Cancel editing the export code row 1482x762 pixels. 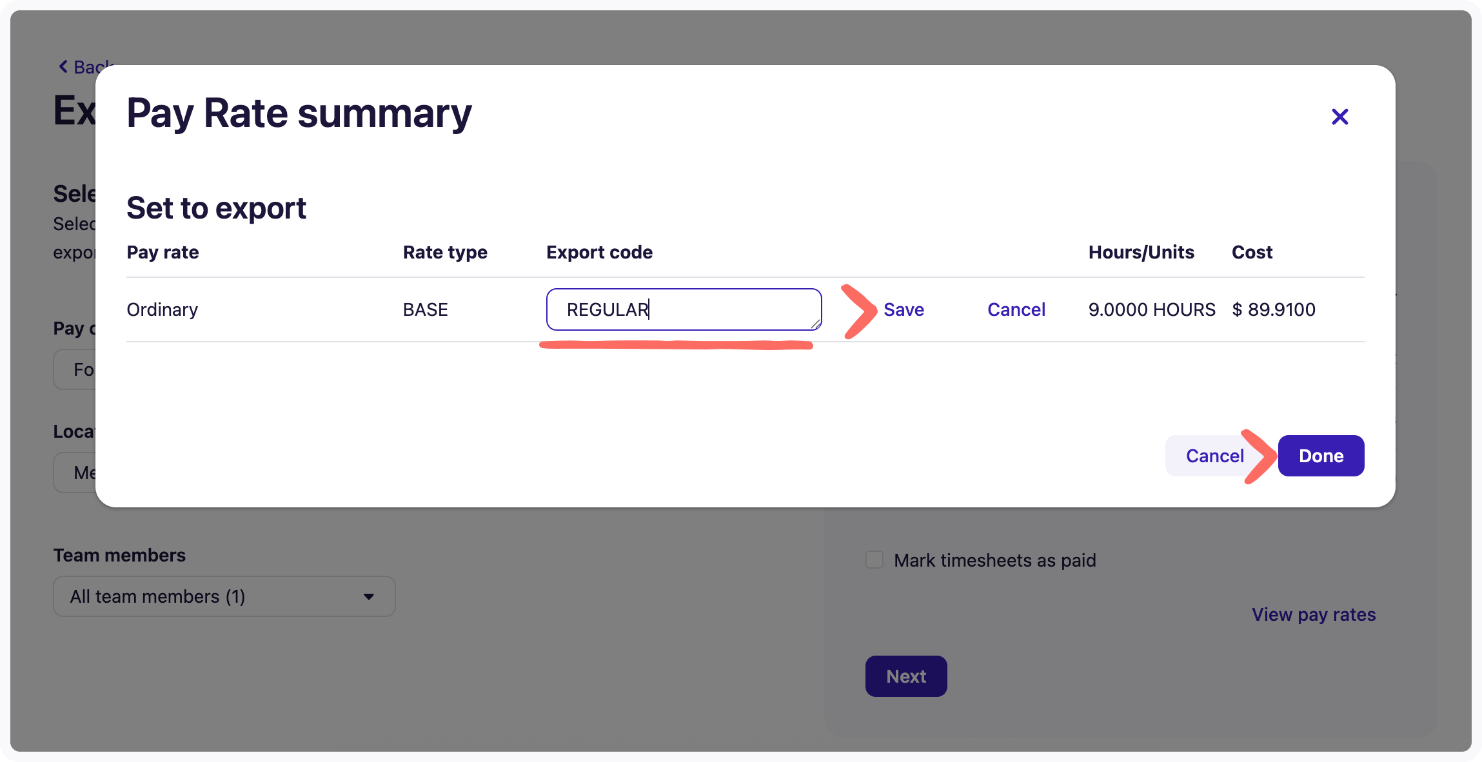pyautogui.click(x=1016, y=309)
